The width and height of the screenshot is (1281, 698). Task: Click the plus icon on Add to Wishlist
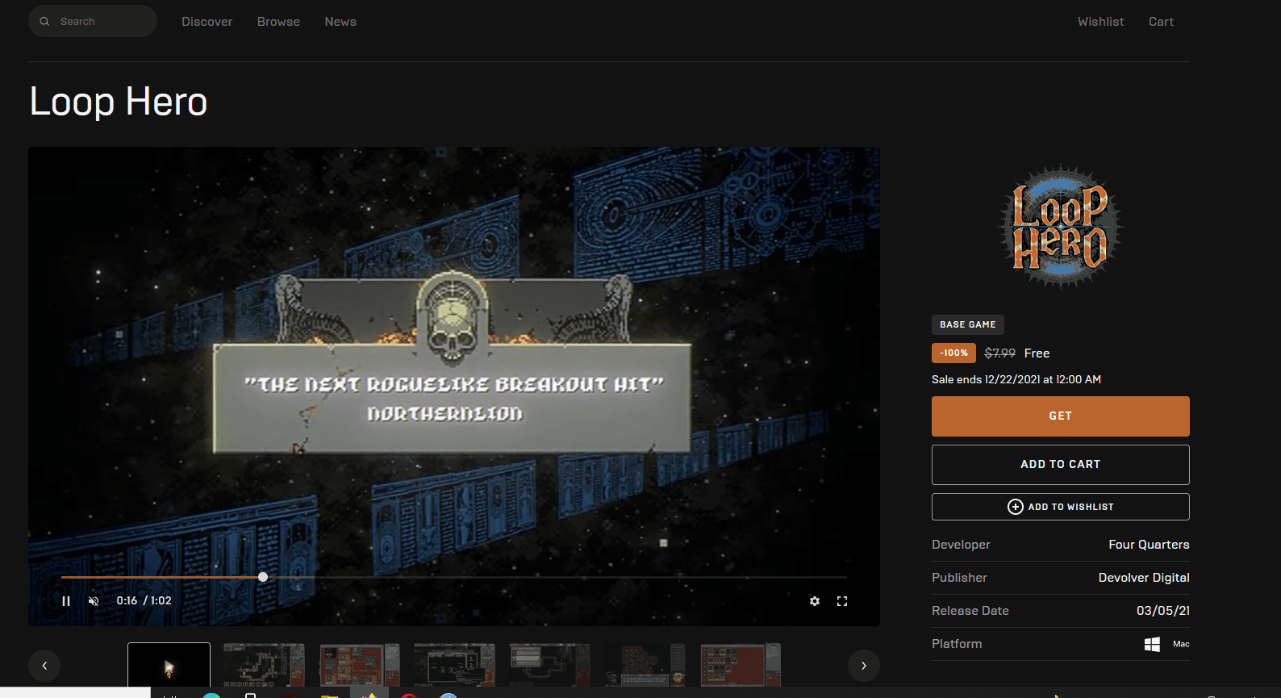(x=1016, y=507)
